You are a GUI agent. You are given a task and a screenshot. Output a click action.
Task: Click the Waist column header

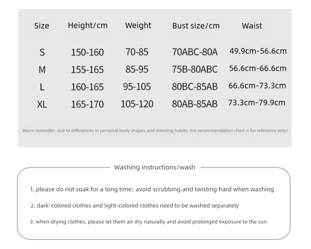tap(252, 26)
